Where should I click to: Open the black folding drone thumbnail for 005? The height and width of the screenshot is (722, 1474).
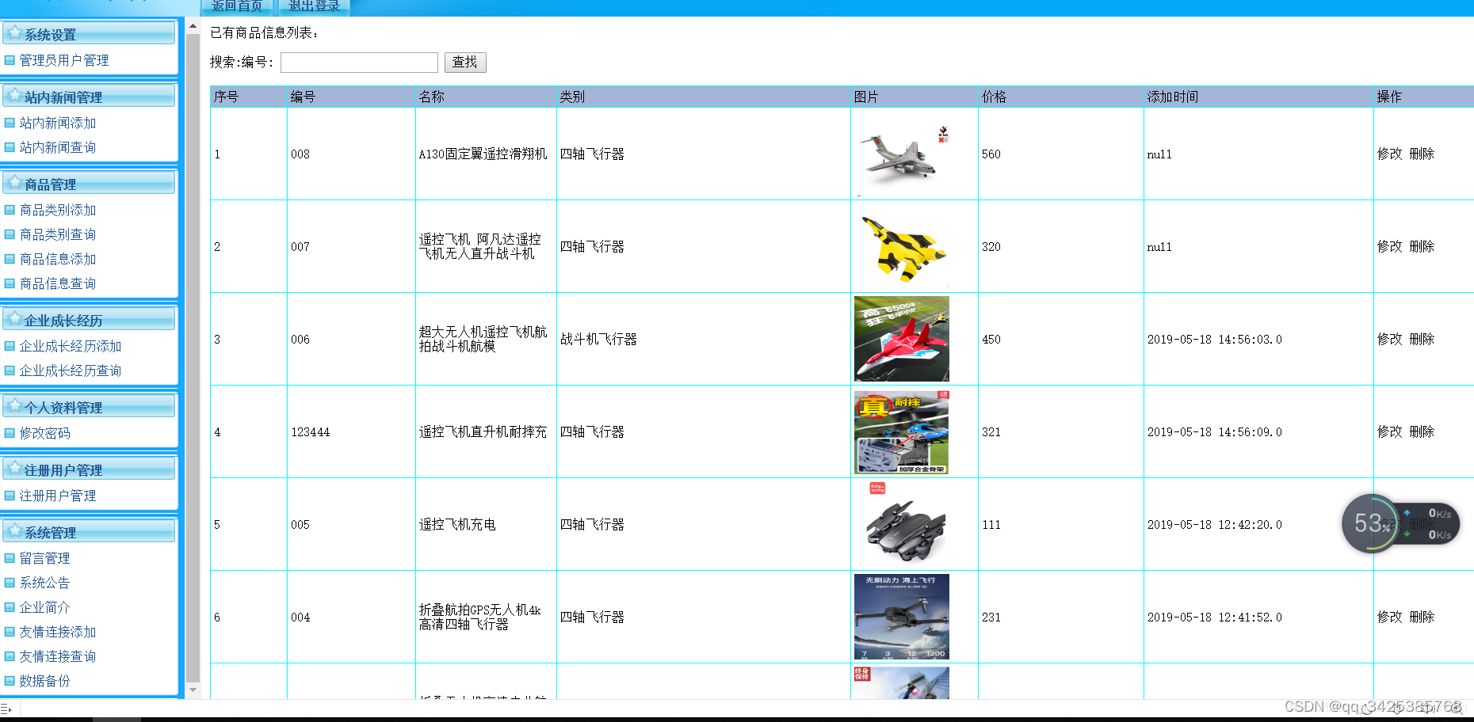[x=902, y=524]
